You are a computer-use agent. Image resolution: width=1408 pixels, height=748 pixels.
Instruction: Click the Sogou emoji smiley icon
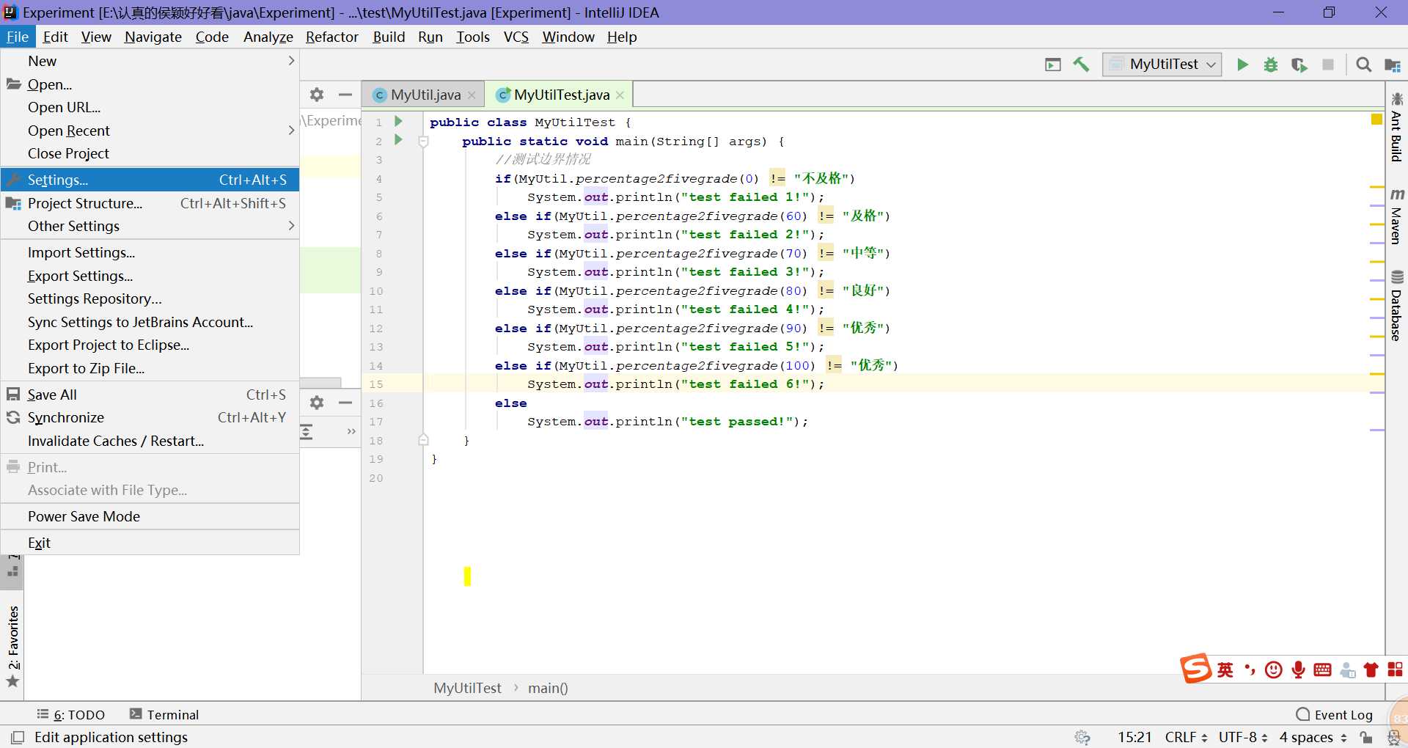[x=1274, y=670]
